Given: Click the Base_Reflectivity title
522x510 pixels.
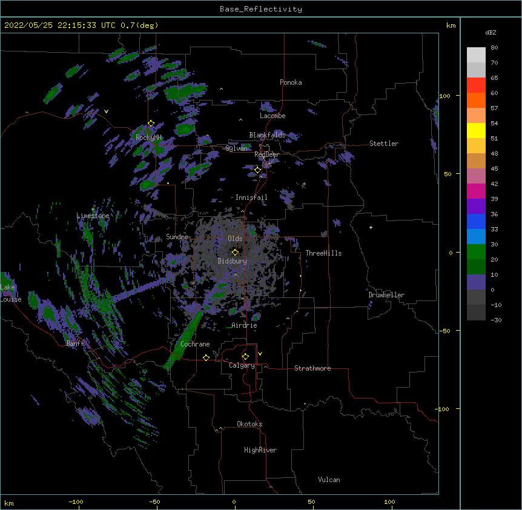Looking at the screenshot, I should click(261, 9).
